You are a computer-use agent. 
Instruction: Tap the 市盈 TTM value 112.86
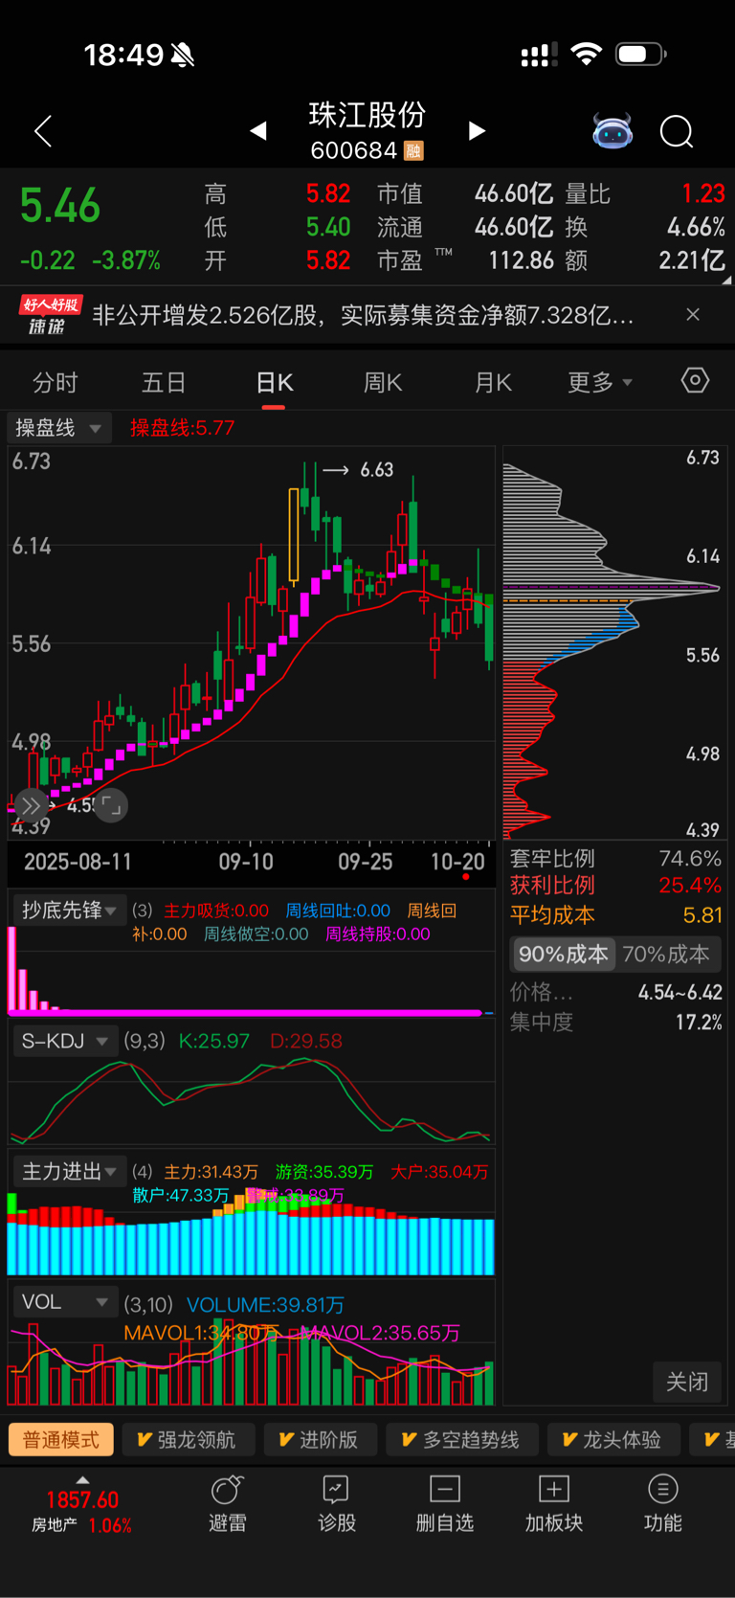click(x=521, y=260)
